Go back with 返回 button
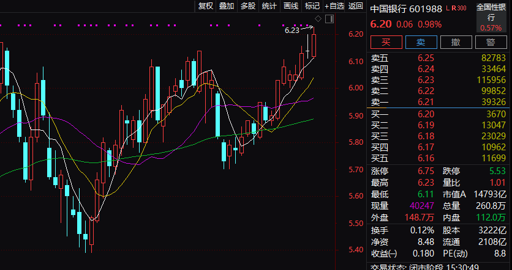 coord(356,6)
